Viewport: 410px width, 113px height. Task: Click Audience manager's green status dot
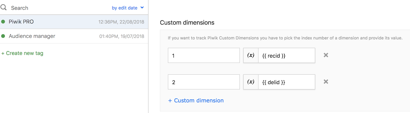3,36
